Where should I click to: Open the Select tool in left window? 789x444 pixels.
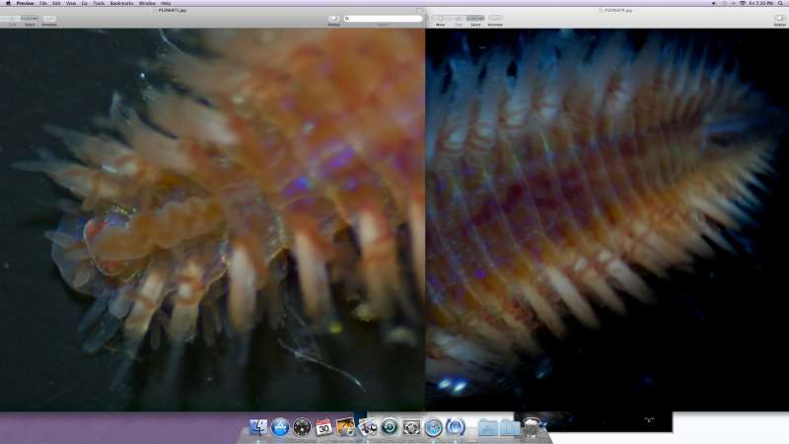[30, 19]
